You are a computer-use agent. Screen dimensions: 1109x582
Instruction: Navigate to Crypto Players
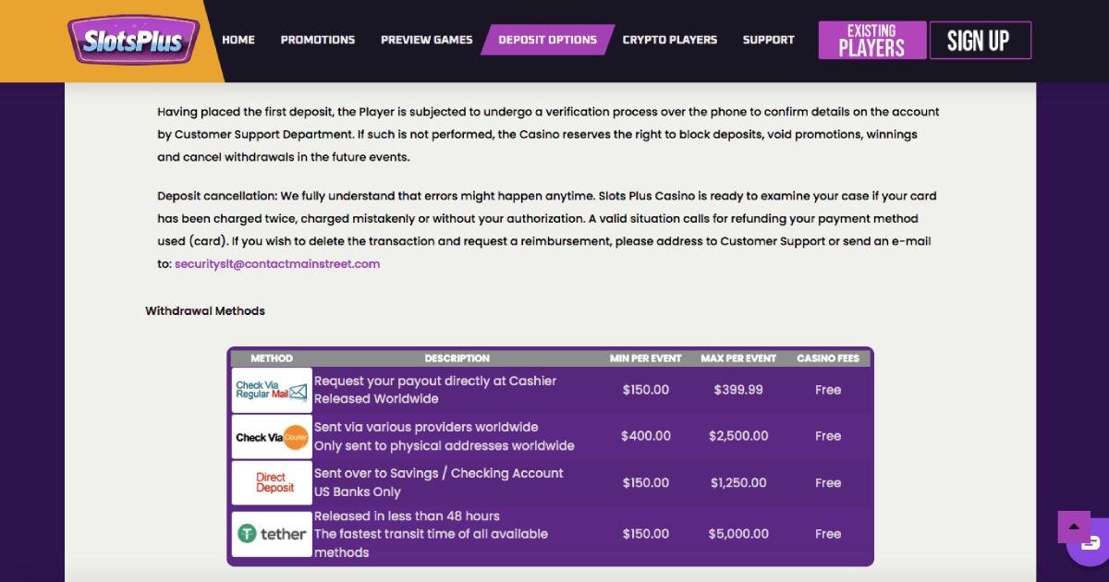[669, 40]
